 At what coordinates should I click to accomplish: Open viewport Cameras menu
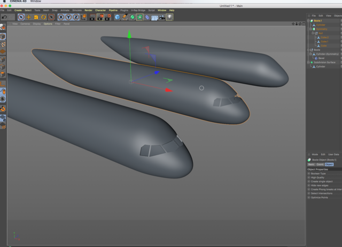25,24
